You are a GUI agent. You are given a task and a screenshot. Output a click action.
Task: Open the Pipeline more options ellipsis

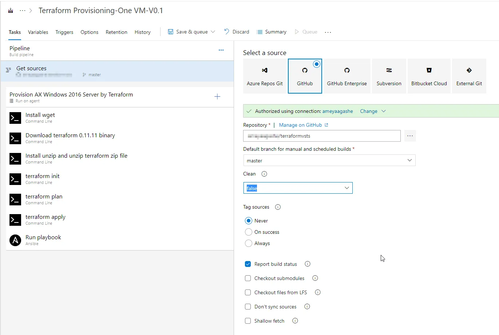pos(221,50)
